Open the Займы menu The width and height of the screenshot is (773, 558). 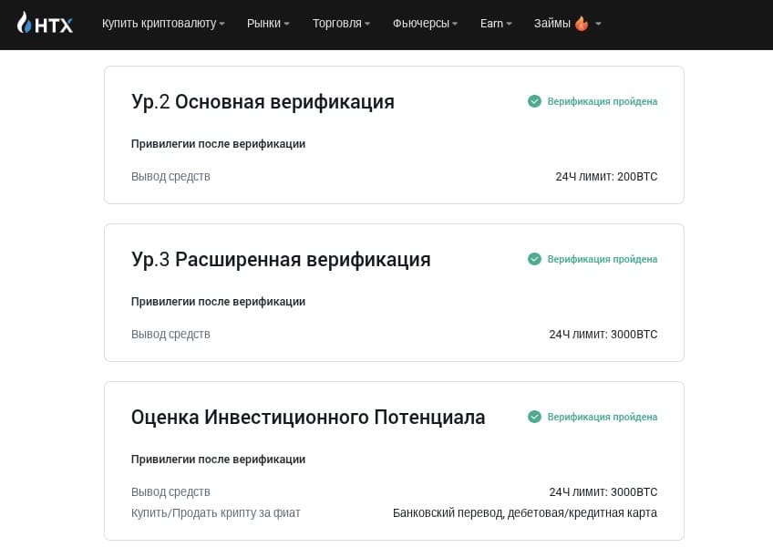[x=567, y=24]
